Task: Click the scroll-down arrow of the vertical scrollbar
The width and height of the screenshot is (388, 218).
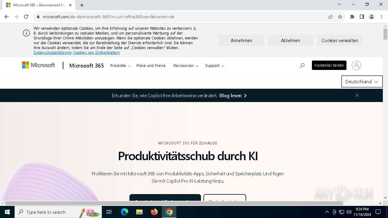Action: [385, 198]
